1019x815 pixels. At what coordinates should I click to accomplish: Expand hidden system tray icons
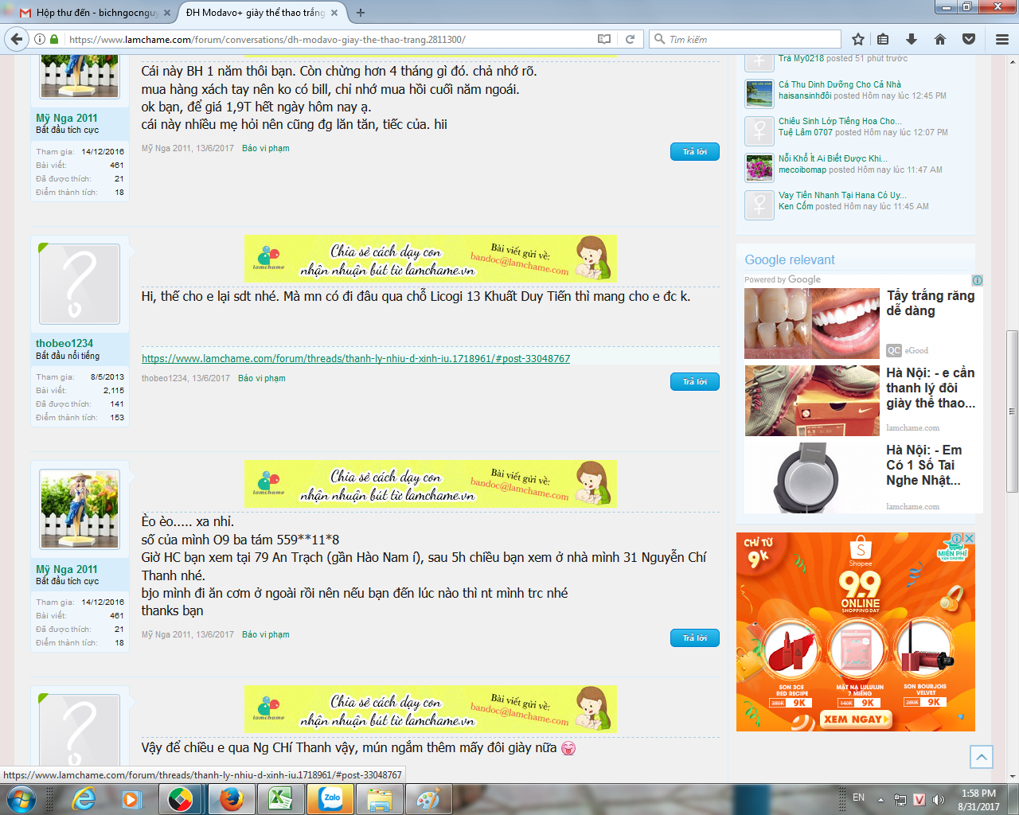tap(880, 799)
